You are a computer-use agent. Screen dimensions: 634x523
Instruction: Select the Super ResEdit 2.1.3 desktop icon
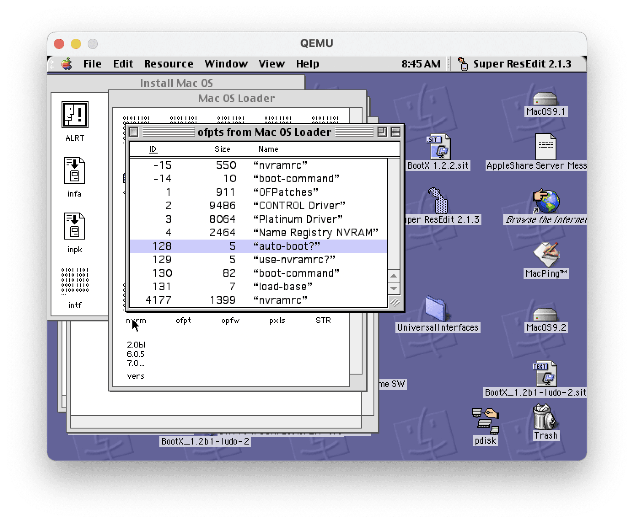438,201
